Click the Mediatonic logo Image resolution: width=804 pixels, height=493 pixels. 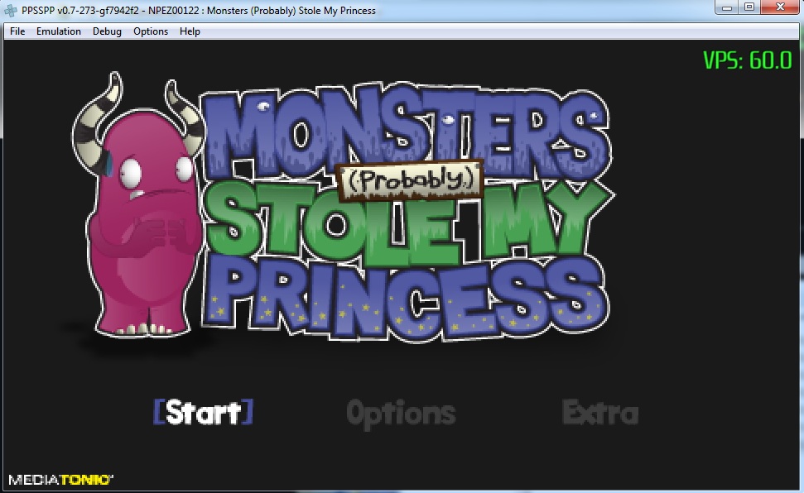point(60,479)
